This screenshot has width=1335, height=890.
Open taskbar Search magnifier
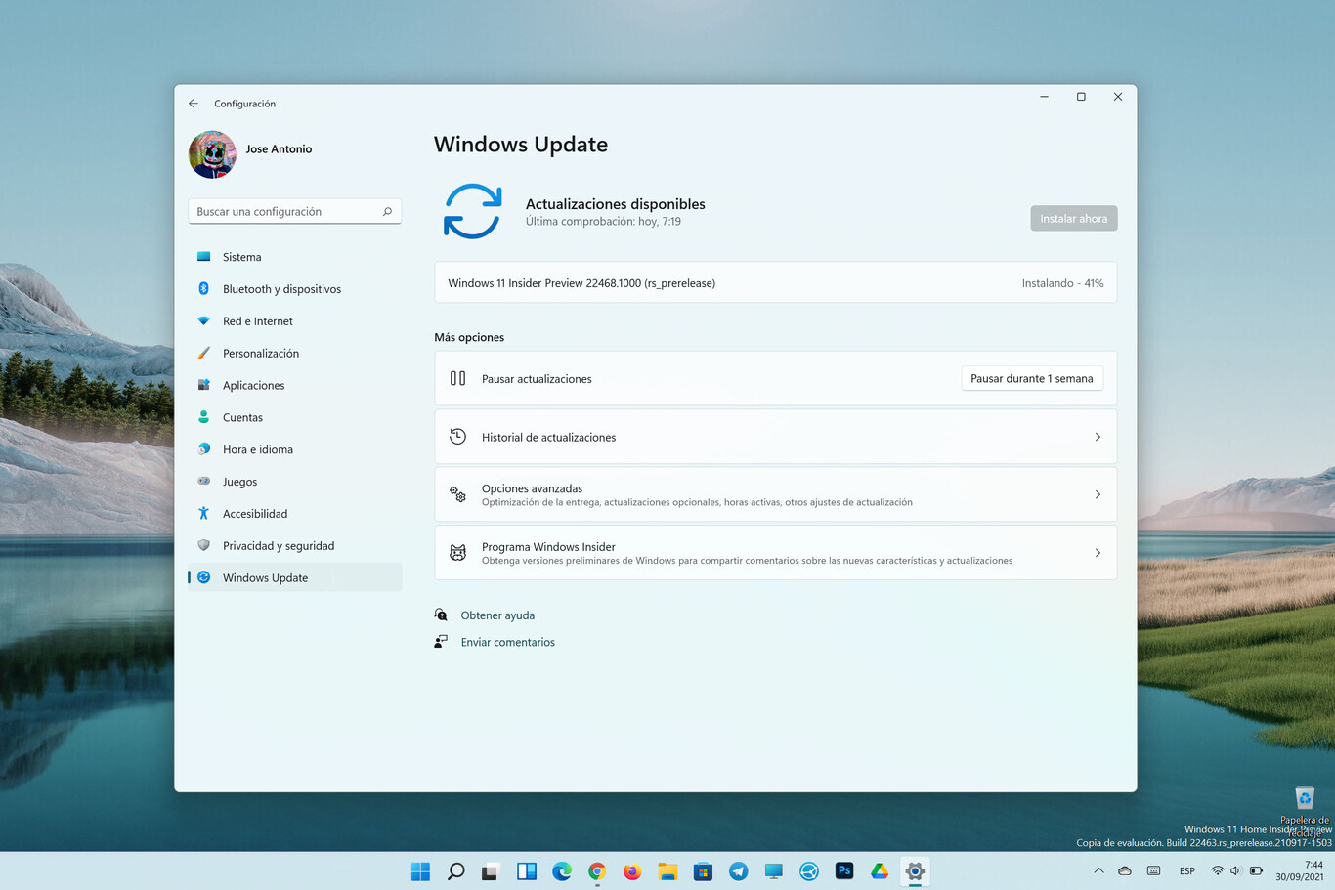[455, 871]
